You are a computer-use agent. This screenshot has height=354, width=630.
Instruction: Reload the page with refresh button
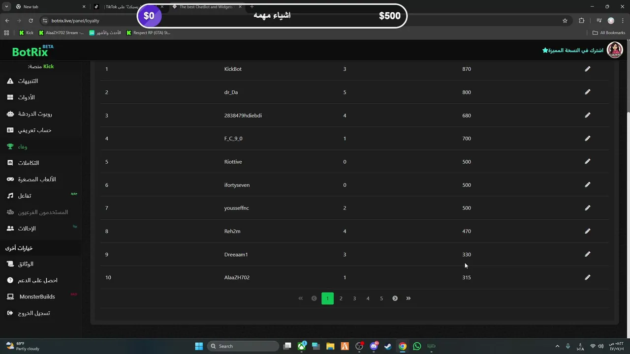tap(31, 21)
